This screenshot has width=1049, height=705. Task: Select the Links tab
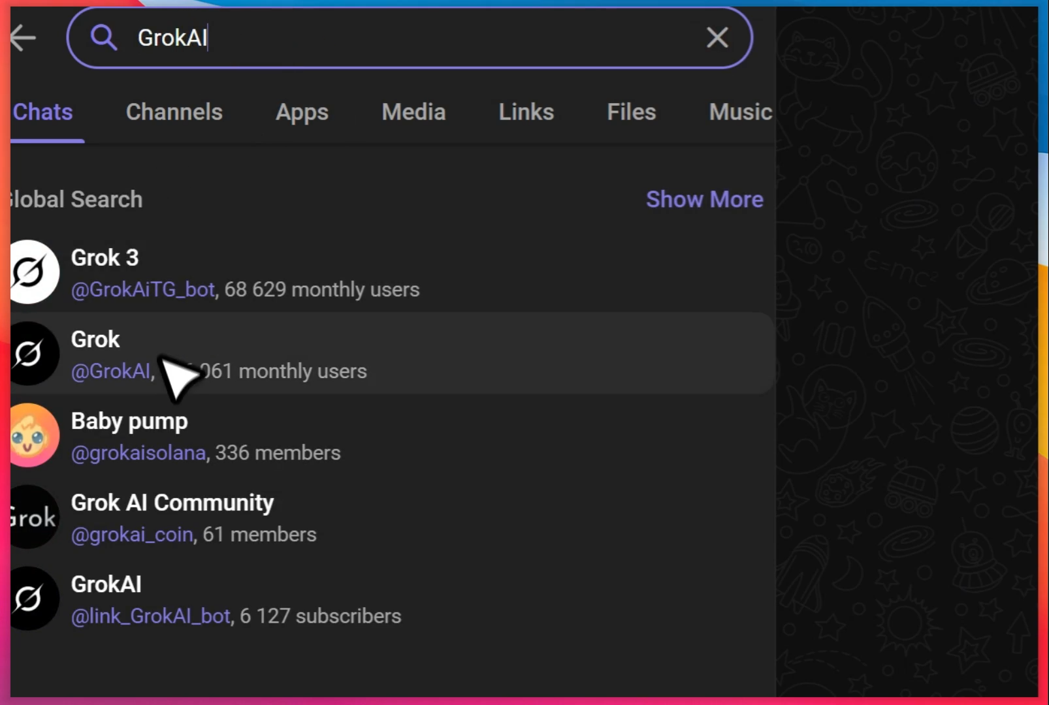tap(526, 112)
